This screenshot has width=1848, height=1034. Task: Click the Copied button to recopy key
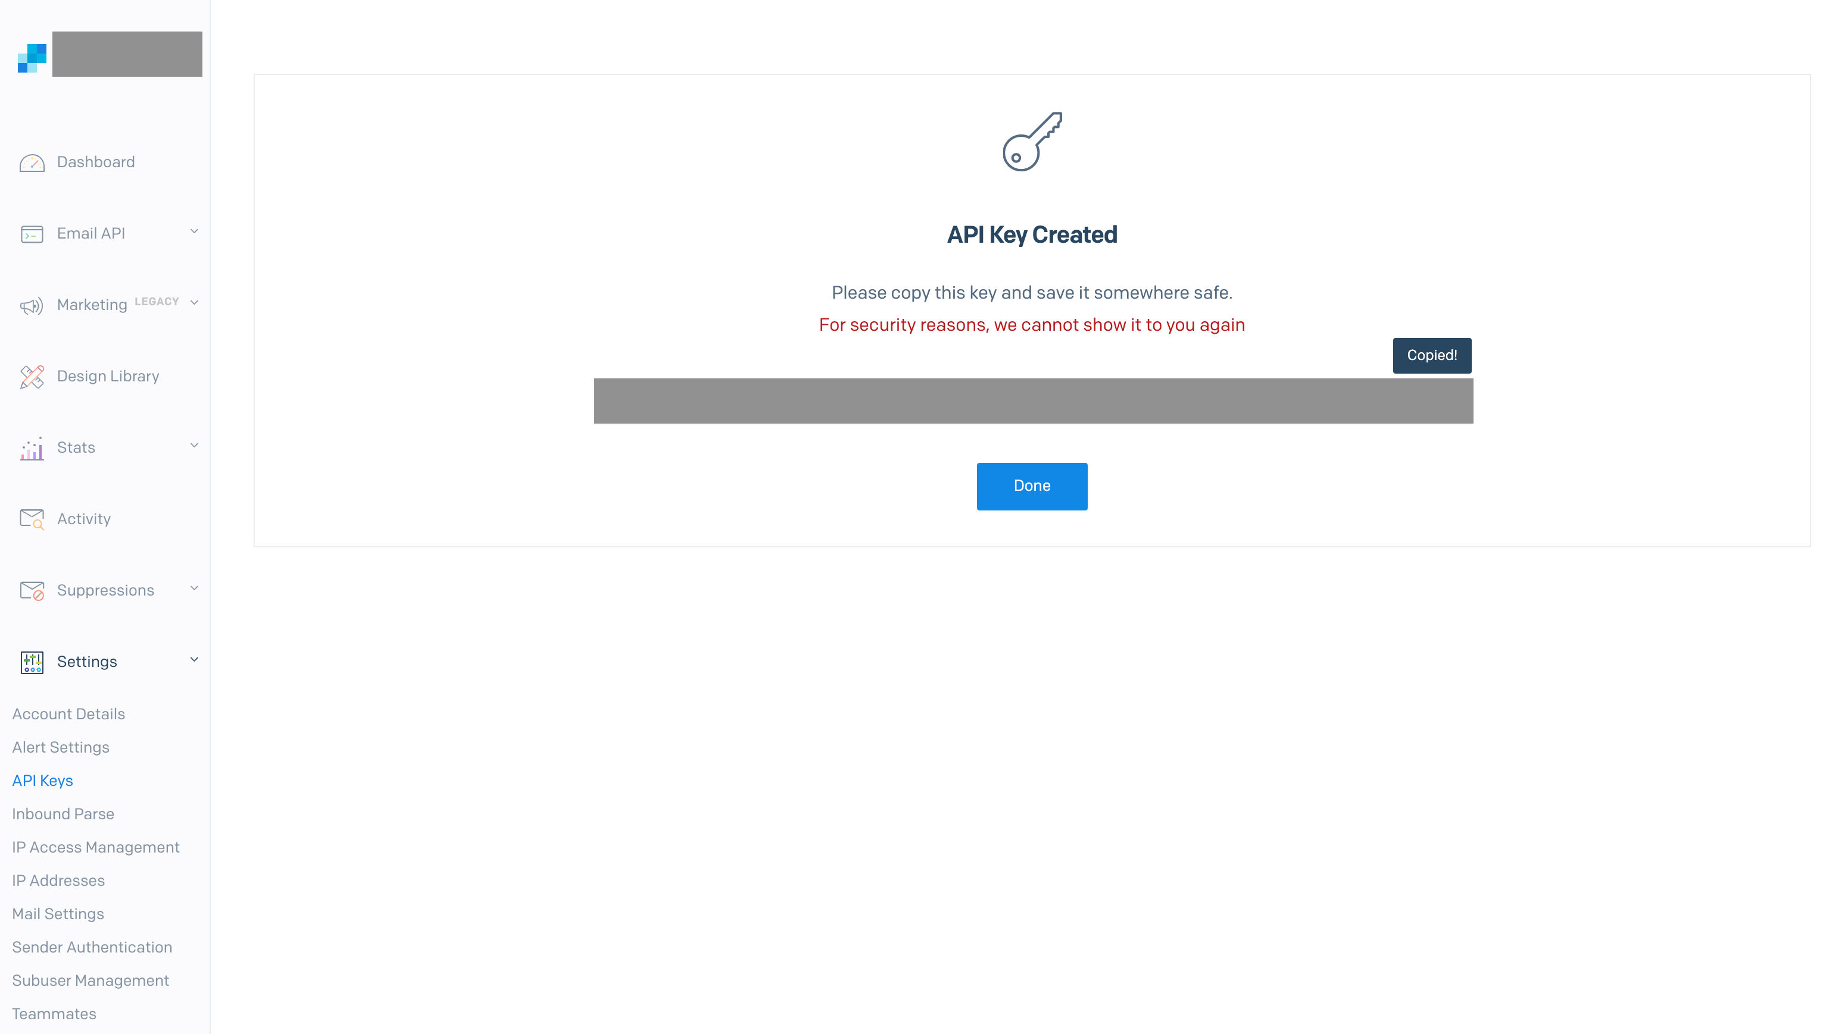pos(1432,355)
